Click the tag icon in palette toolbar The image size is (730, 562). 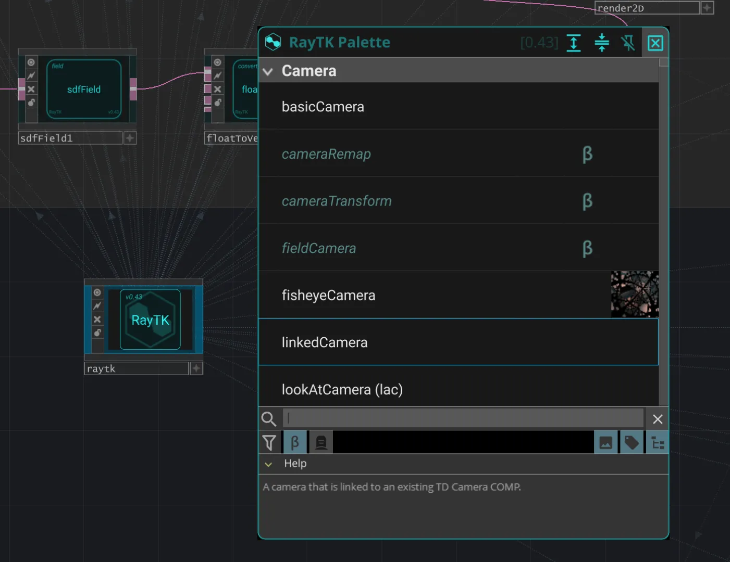[632, 443]
